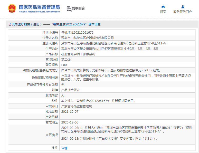Screen dimensions: 199x153
Task: Click the 注册人名称 label
Action: tap(50, 38)
